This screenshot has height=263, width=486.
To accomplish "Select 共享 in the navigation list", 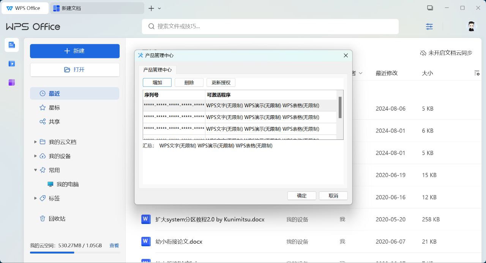I will point(75,122).
